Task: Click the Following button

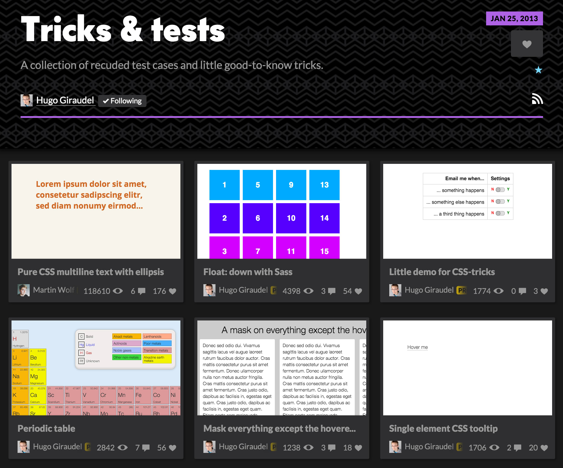Action: pyautogui.click(x=122, y=101)
